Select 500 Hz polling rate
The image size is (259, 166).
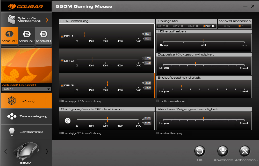click(x=189, y=26)
